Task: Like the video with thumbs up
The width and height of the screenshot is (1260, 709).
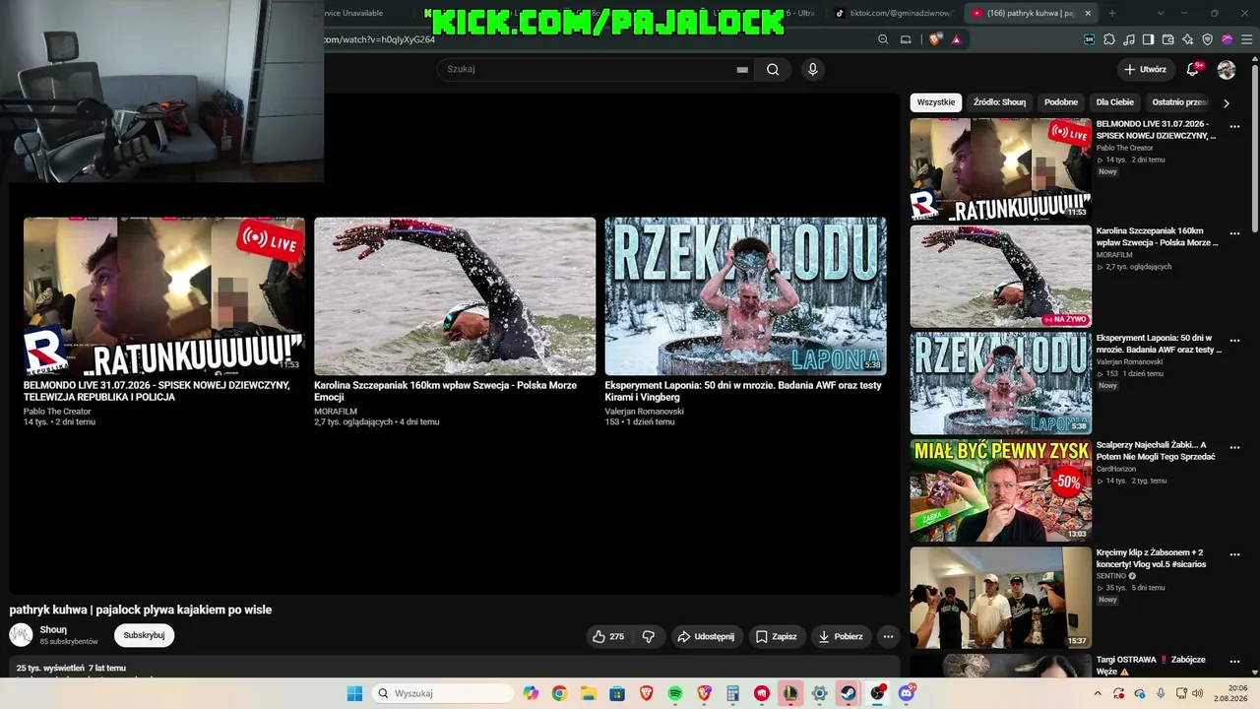Action: [608, 636]
